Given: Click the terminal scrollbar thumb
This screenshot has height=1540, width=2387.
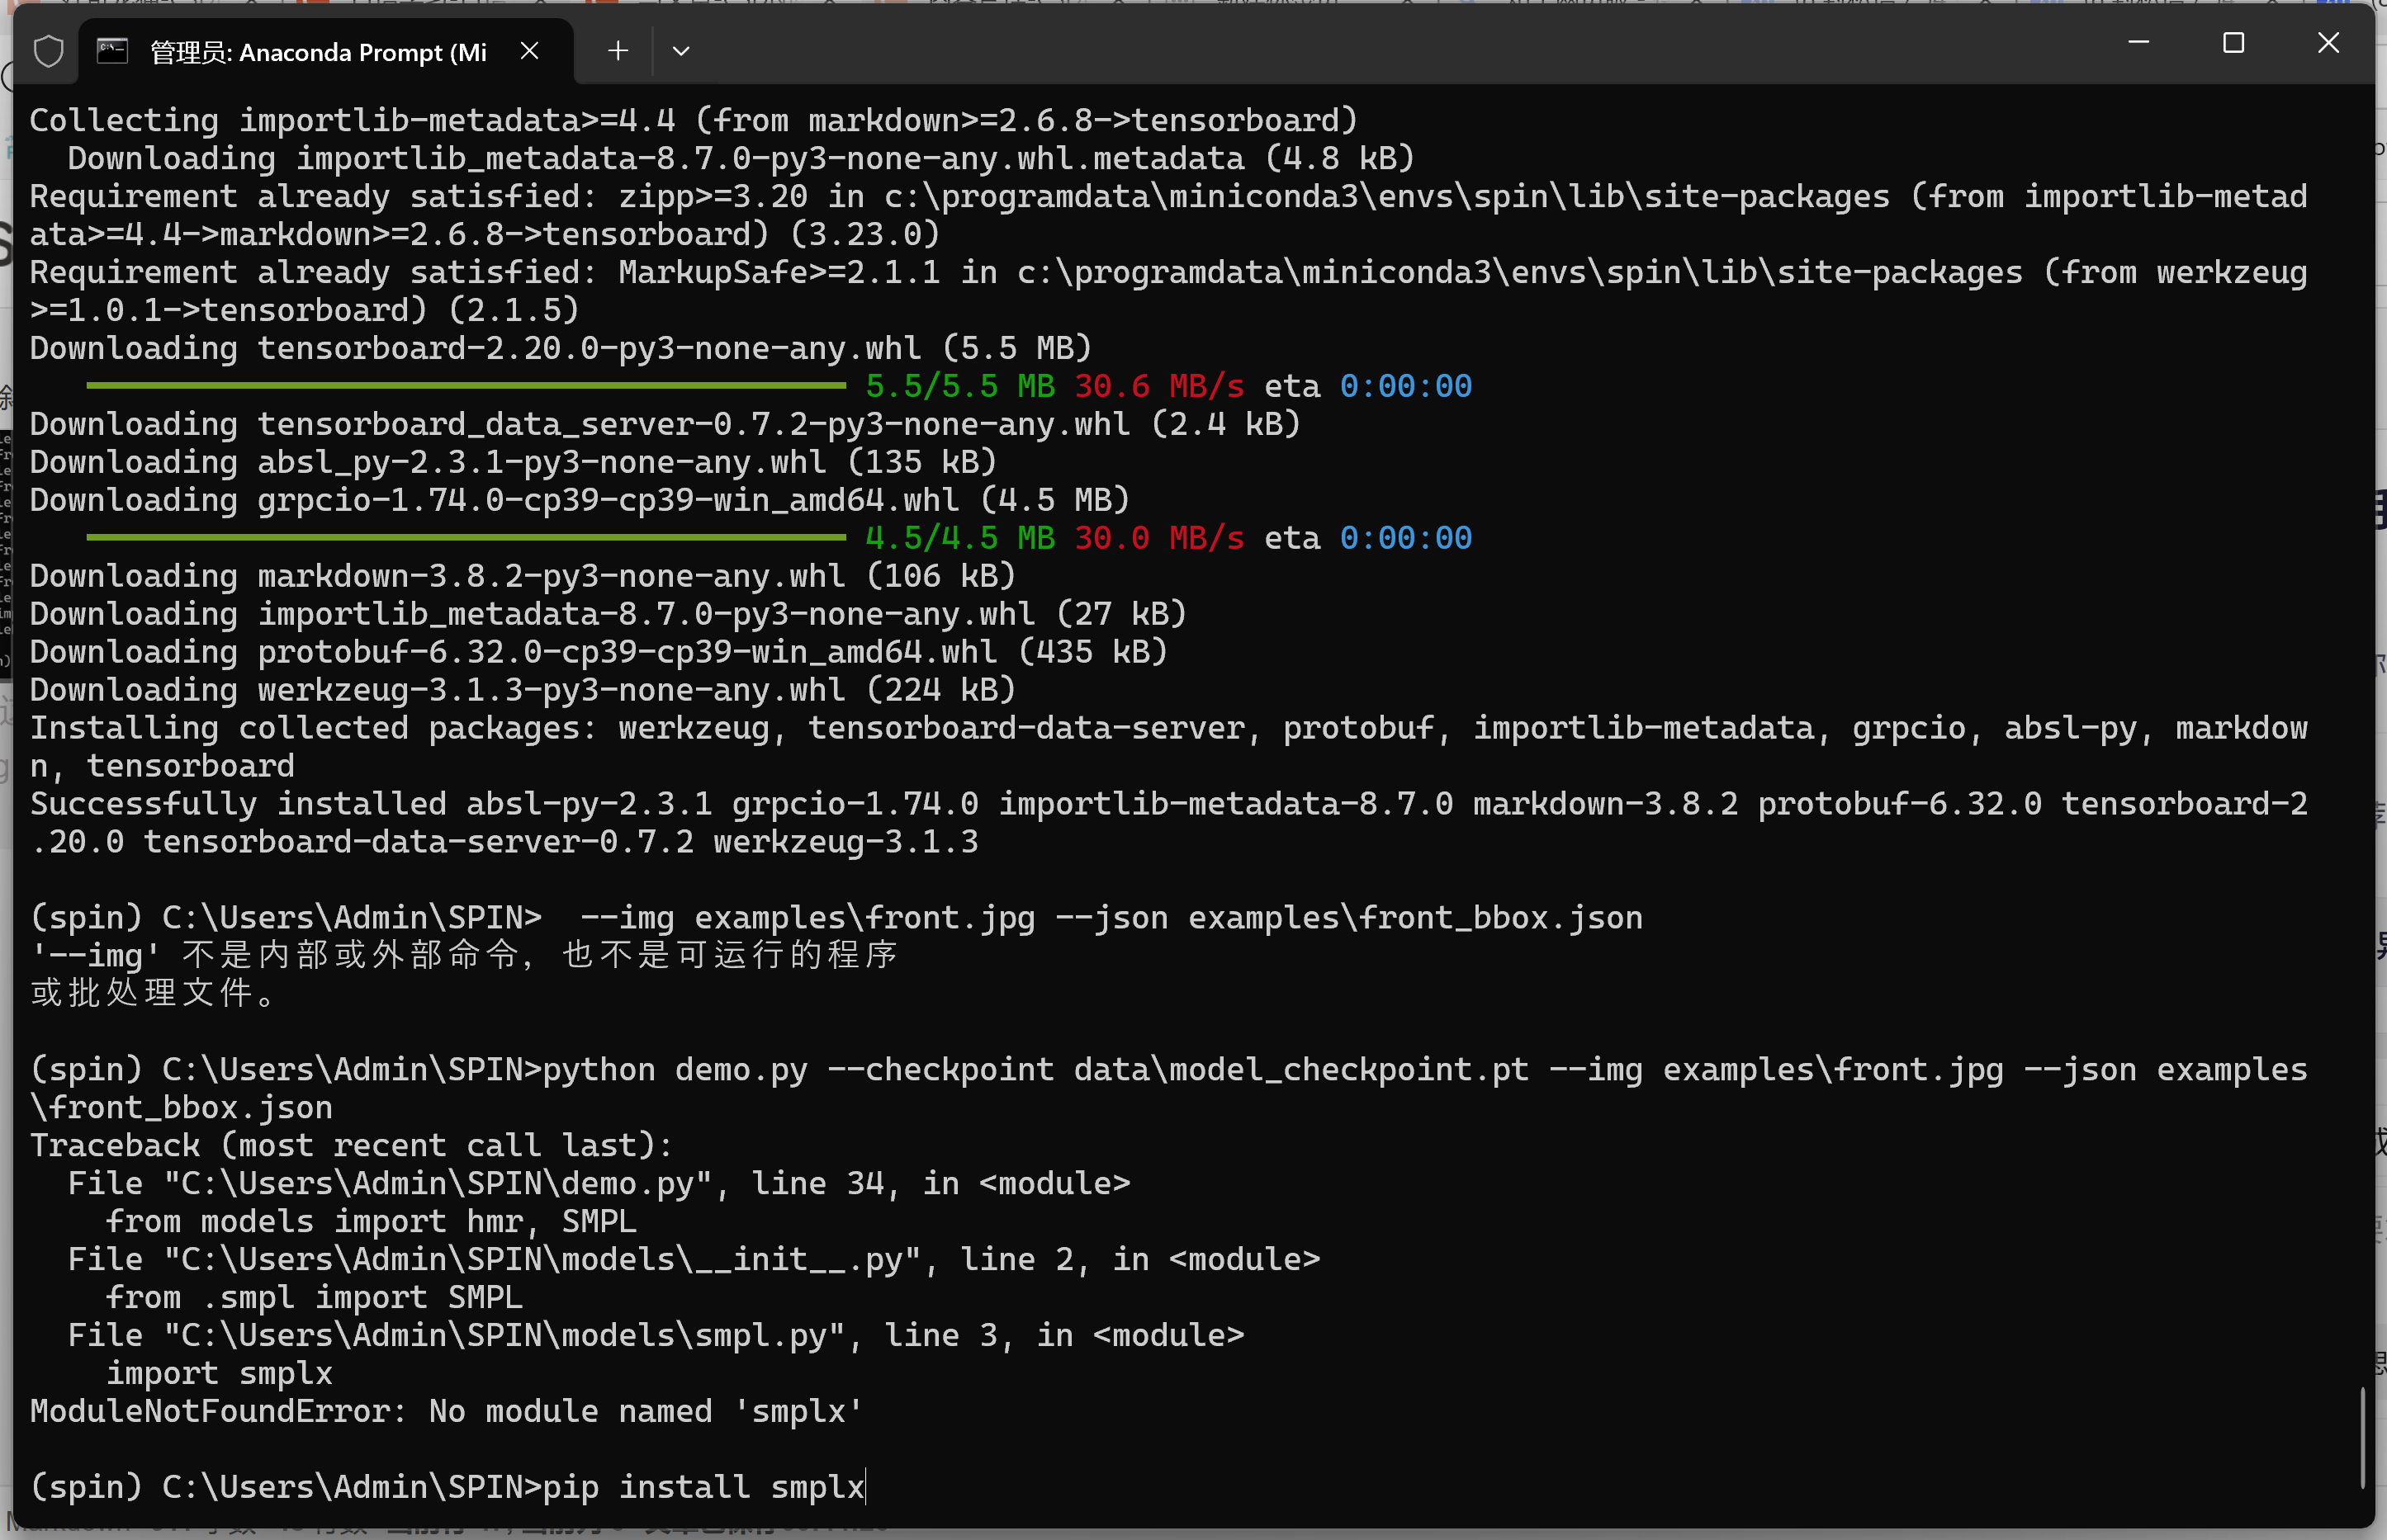Looking at the screenshot, I should click(x=2362, y=1437).
